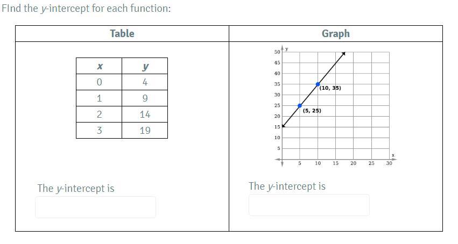
Task: Click the y header cell in table
Action: click(145, 66)
